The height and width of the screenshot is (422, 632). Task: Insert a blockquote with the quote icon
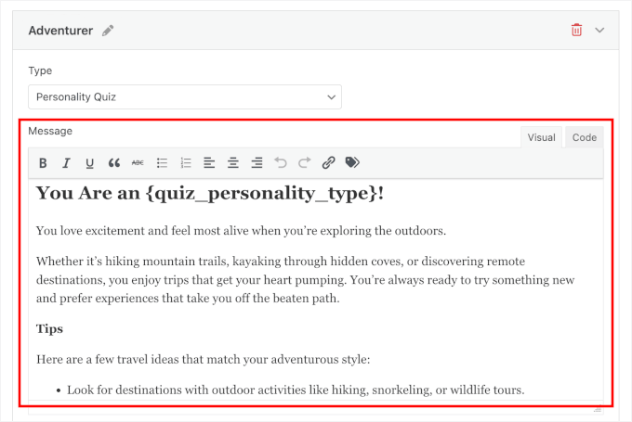(x=114, y=163)
